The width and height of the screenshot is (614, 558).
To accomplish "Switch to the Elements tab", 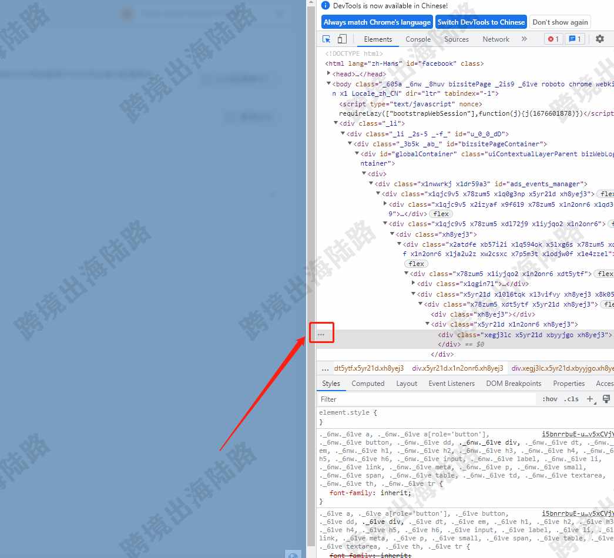I will (377, 39).
